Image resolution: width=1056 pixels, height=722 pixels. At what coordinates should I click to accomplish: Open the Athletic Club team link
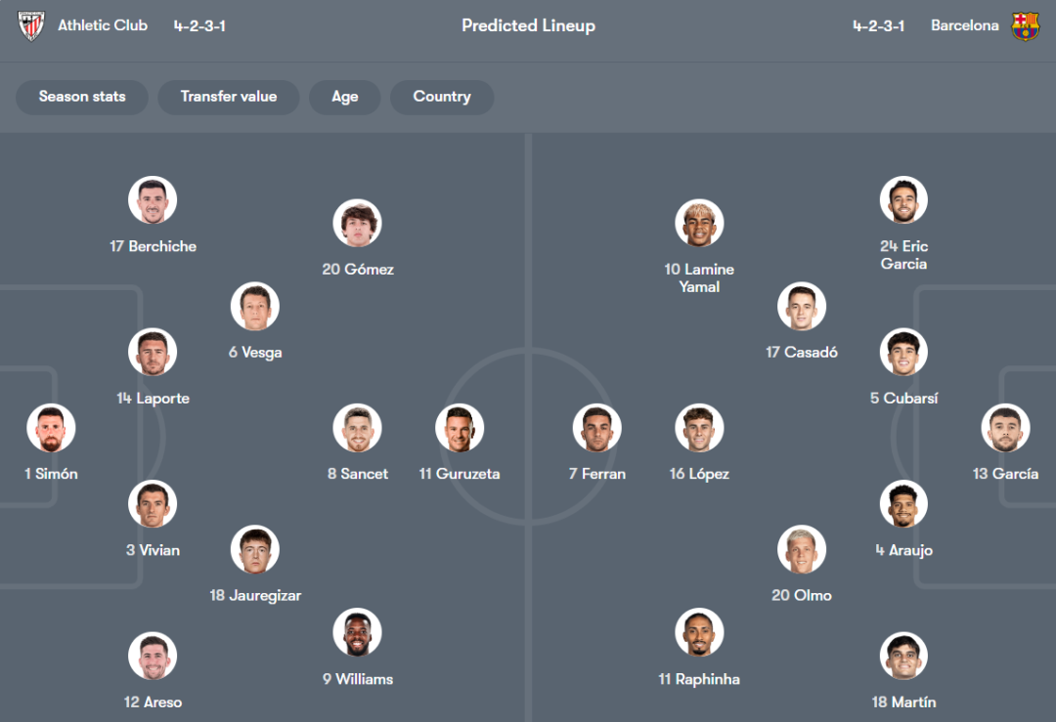click(x=103, y=26)
